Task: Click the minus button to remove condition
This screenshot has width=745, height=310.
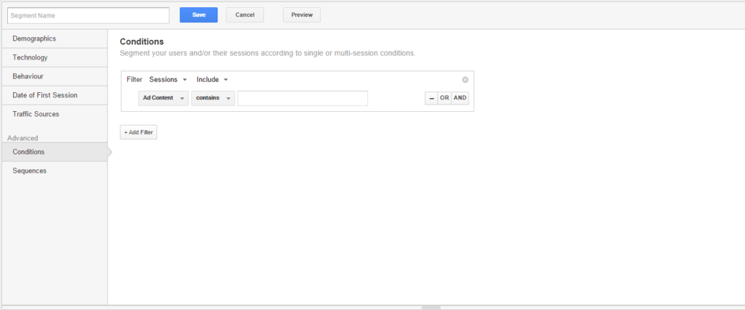Action: point(431,98)
